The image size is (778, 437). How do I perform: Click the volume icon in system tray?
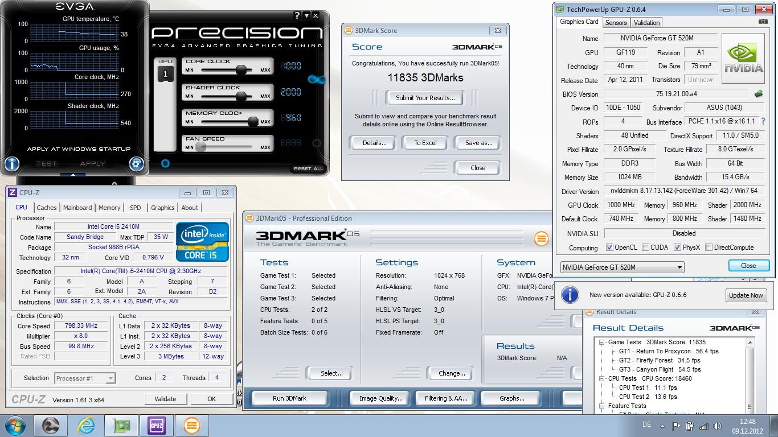718,426
